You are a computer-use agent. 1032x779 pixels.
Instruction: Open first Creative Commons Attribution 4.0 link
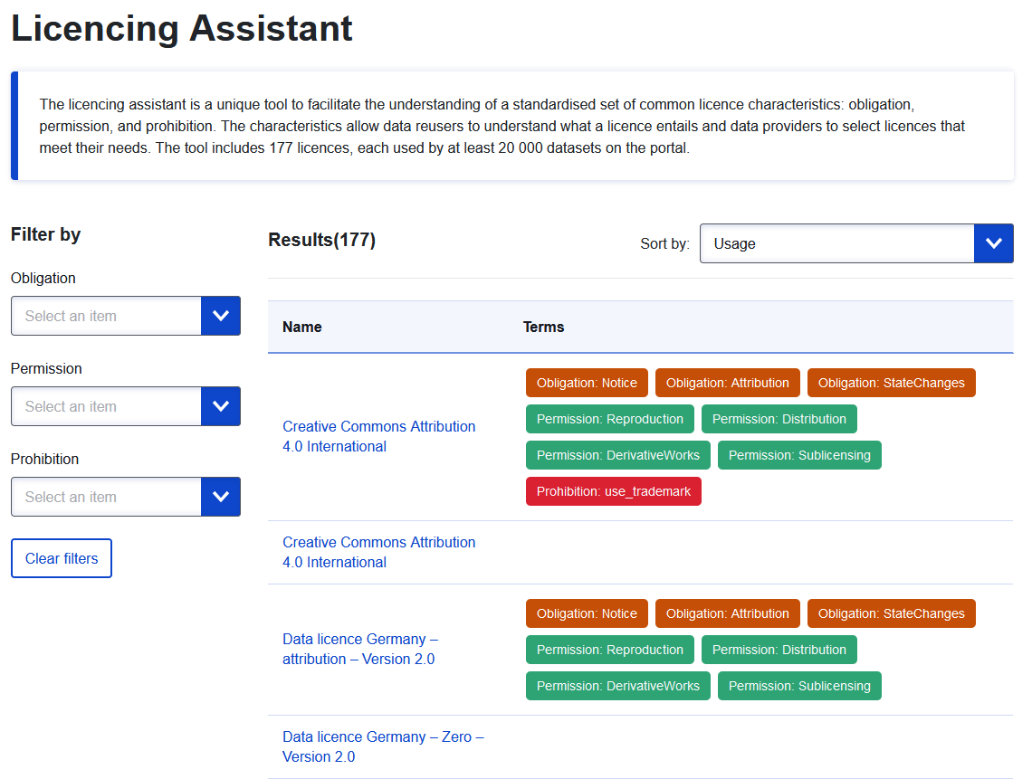click(x=378, y=436)
